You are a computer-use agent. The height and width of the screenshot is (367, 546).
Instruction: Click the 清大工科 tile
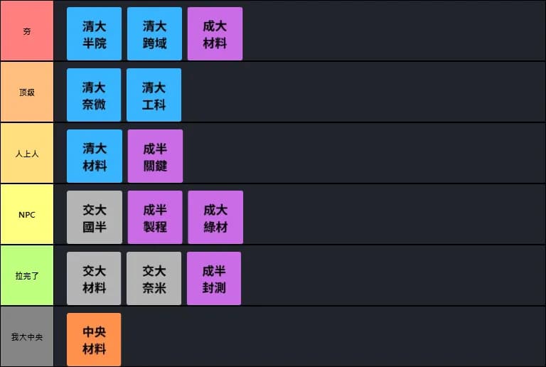[154, 95]
